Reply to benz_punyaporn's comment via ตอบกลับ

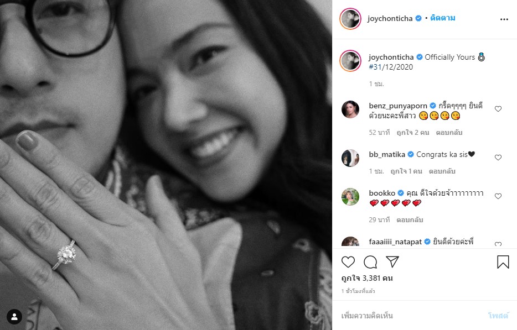click(x=449, y=133)
